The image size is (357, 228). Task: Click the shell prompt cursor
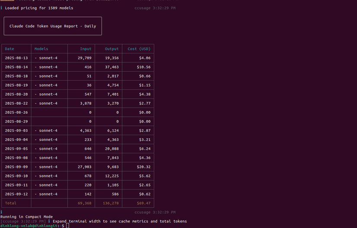[x=68, y=226]
